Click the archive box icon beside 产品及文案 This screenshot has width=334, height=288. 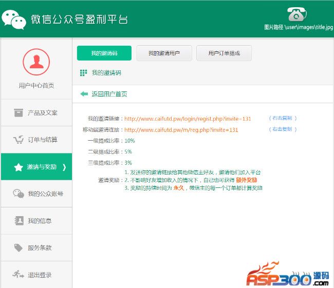click(18, 112)
